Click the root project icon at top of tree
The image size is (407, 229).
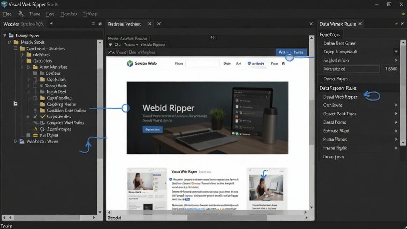pyautogui.click(x=11, y=35)
